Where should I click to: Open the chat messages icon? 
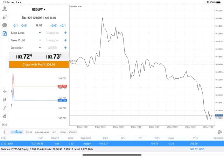pyautogui.click(x=5, y=25)
